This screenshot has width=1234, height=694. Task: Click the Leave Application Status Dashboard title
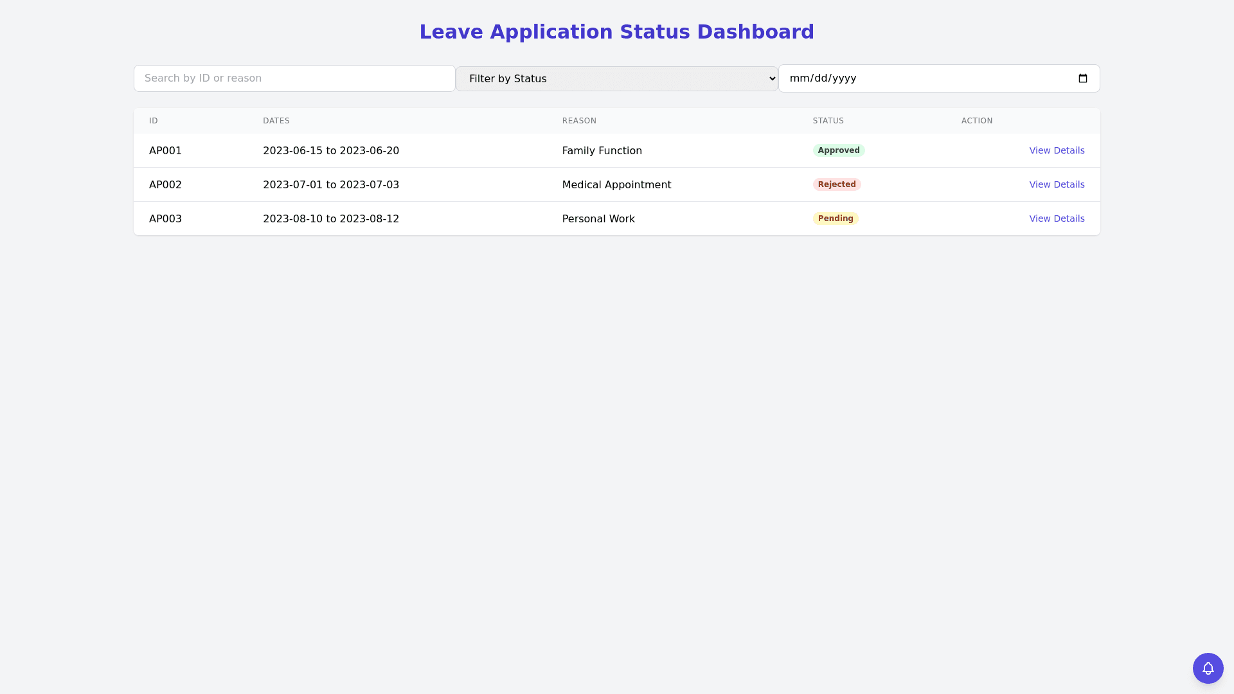click(616, 31)
